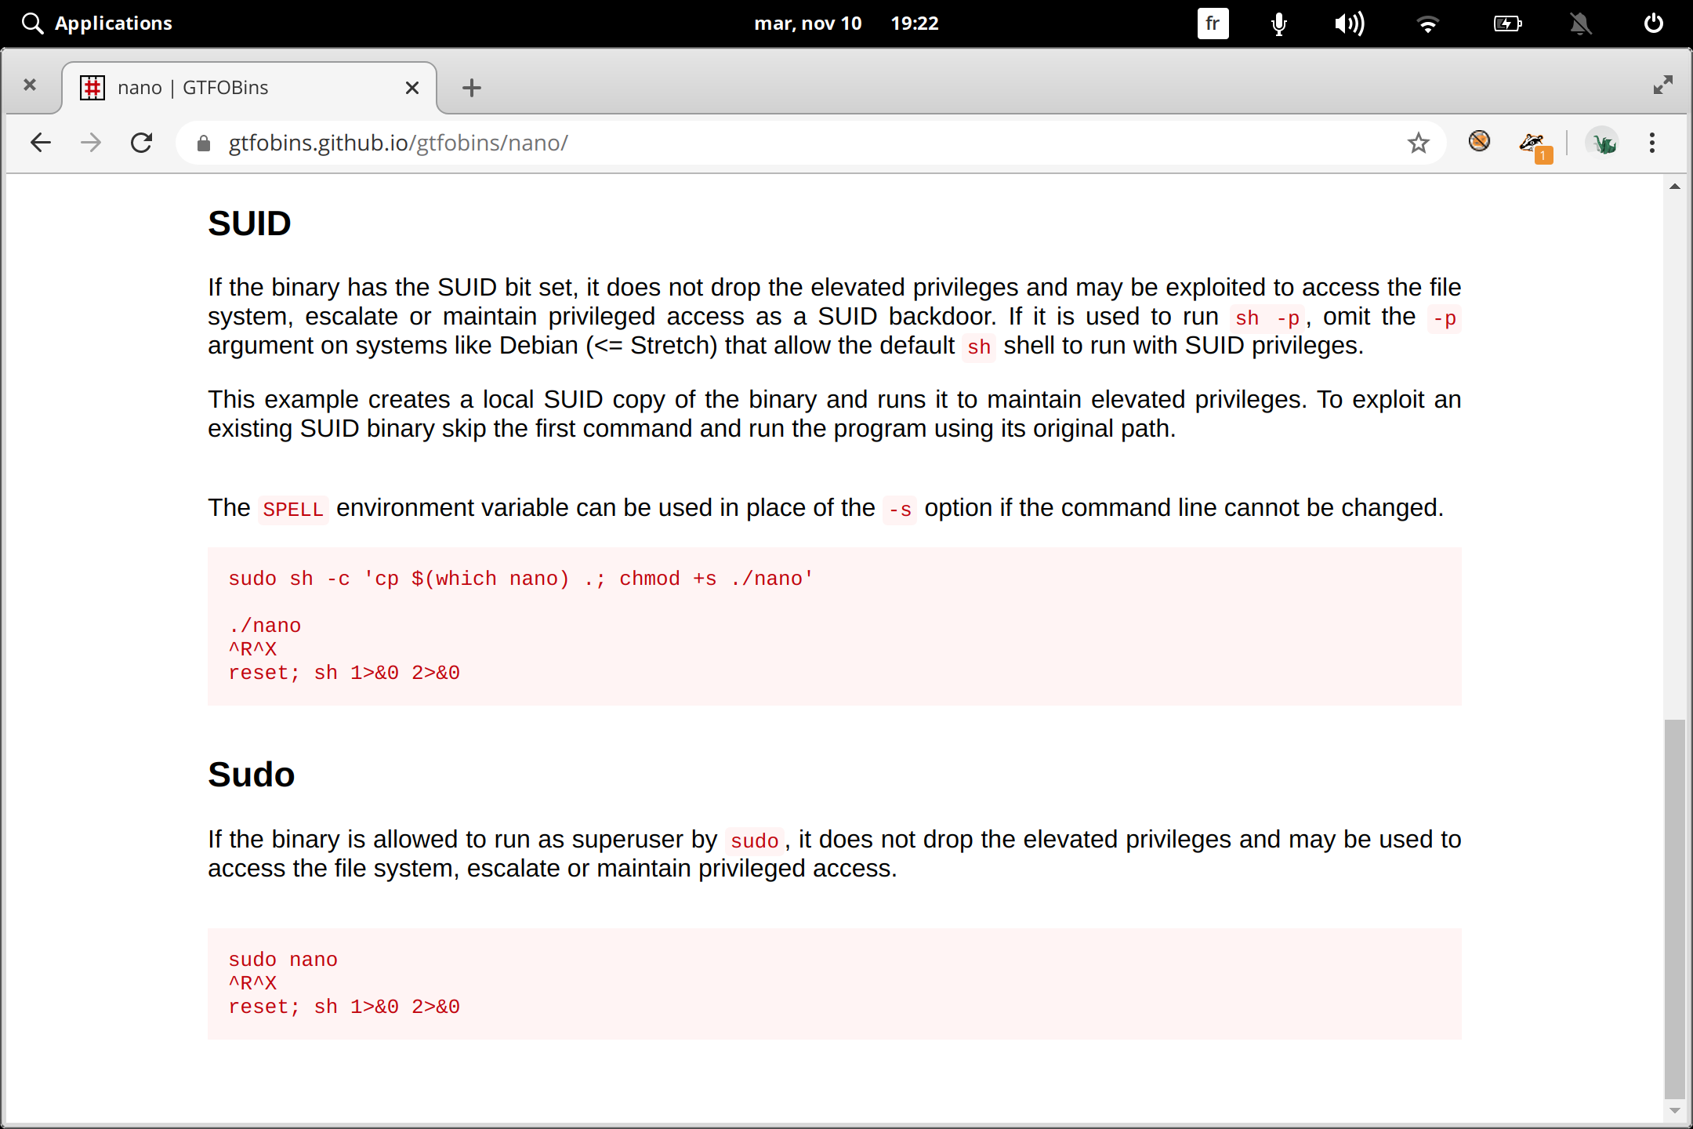View site security via the padlock icon
Image resolution: width=1693 pixels, height=1129 pixels.
(203, 143)
